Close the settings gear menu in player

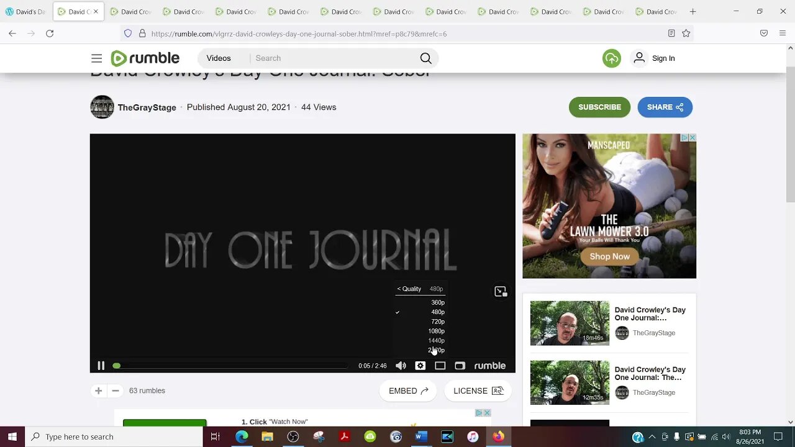tap(420, 366)
